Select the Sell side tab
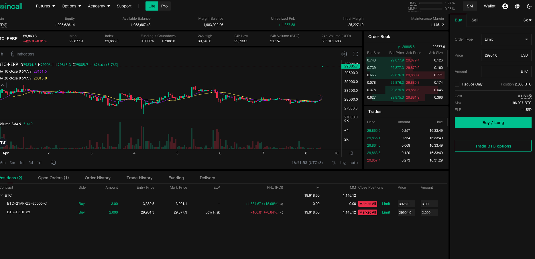 point(475,20)
